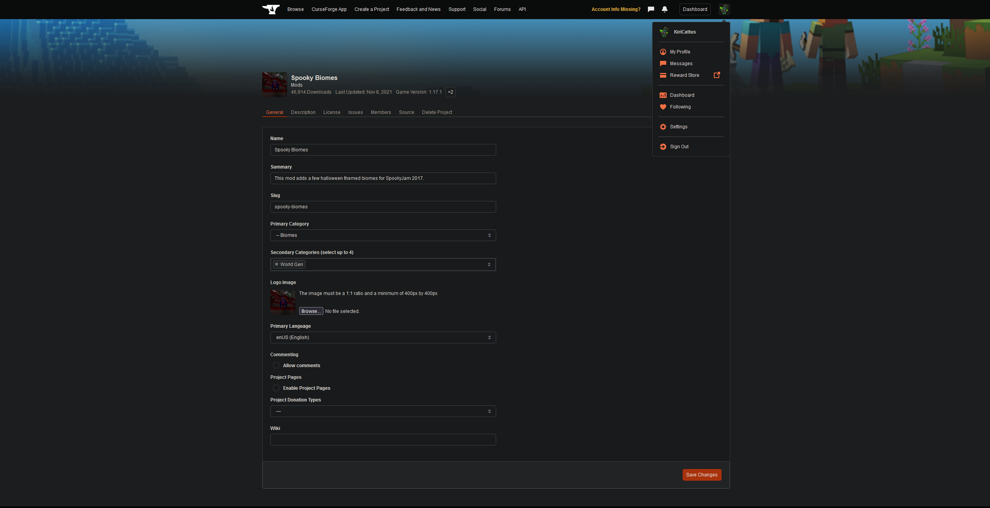Expand the Project Donation Types dropdown
This screenshot has width=990, height=508.
pyautogui.click(x=383, y=411)
